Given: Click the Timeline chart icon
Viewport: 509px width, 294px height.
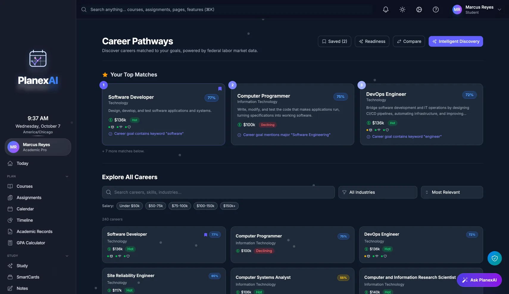Looking at the screenshot, I should click(x=10, y=220).
